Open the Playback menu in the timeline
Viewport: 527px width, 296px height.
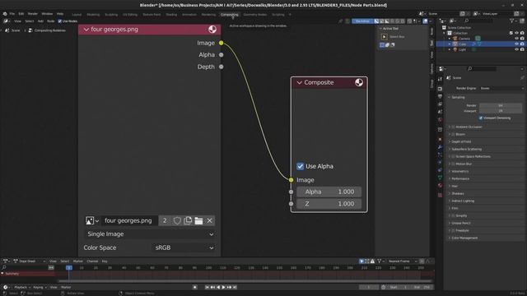pyautogui.click(x=21, y=287)
